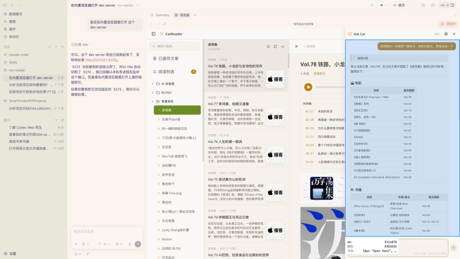Click the plus attach icon in chat input

[76, 244]
